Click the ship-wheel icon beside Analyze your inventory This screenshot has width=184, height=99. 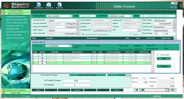pyautogui.click(x=3, y=90)
